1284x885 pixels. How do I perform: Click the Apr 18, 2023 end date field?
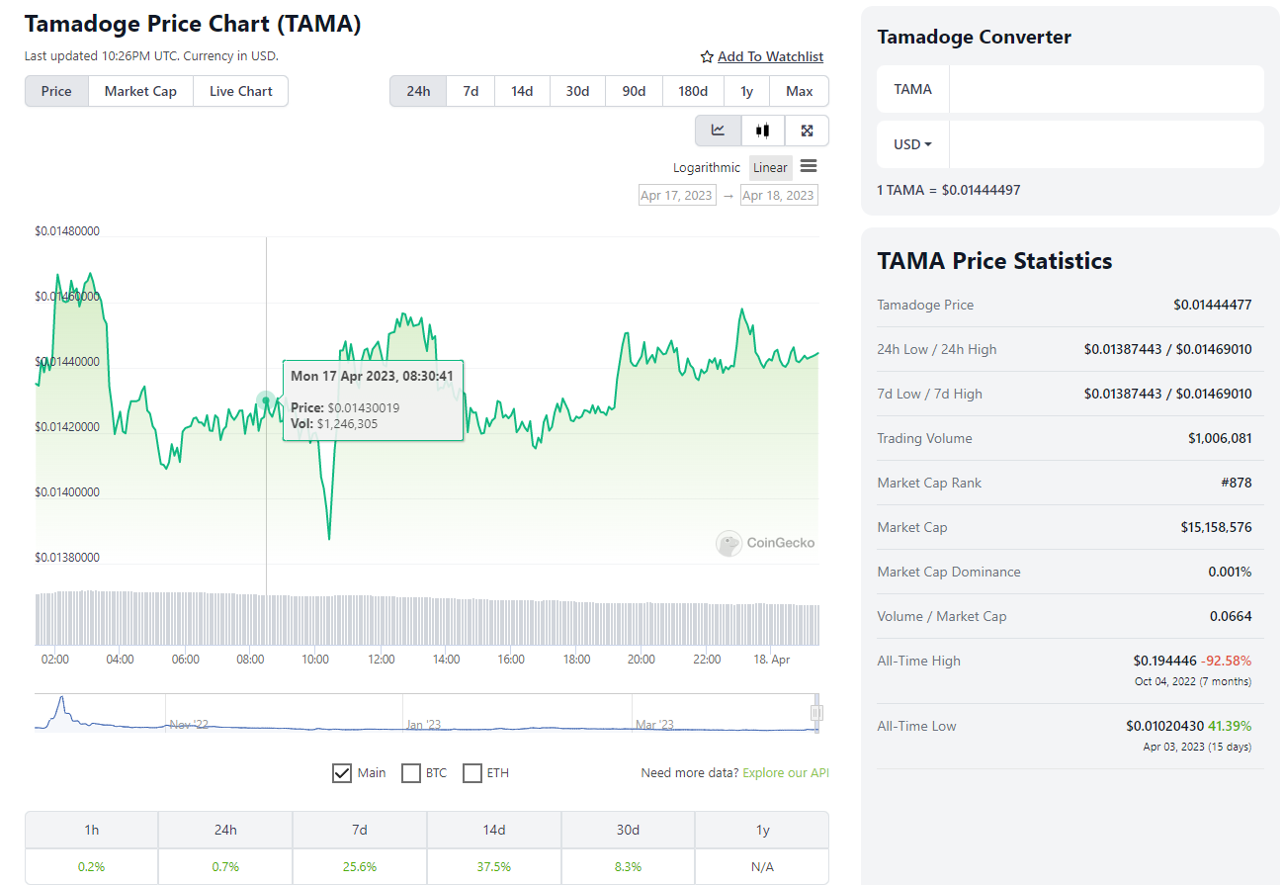[x=779, y=195]
